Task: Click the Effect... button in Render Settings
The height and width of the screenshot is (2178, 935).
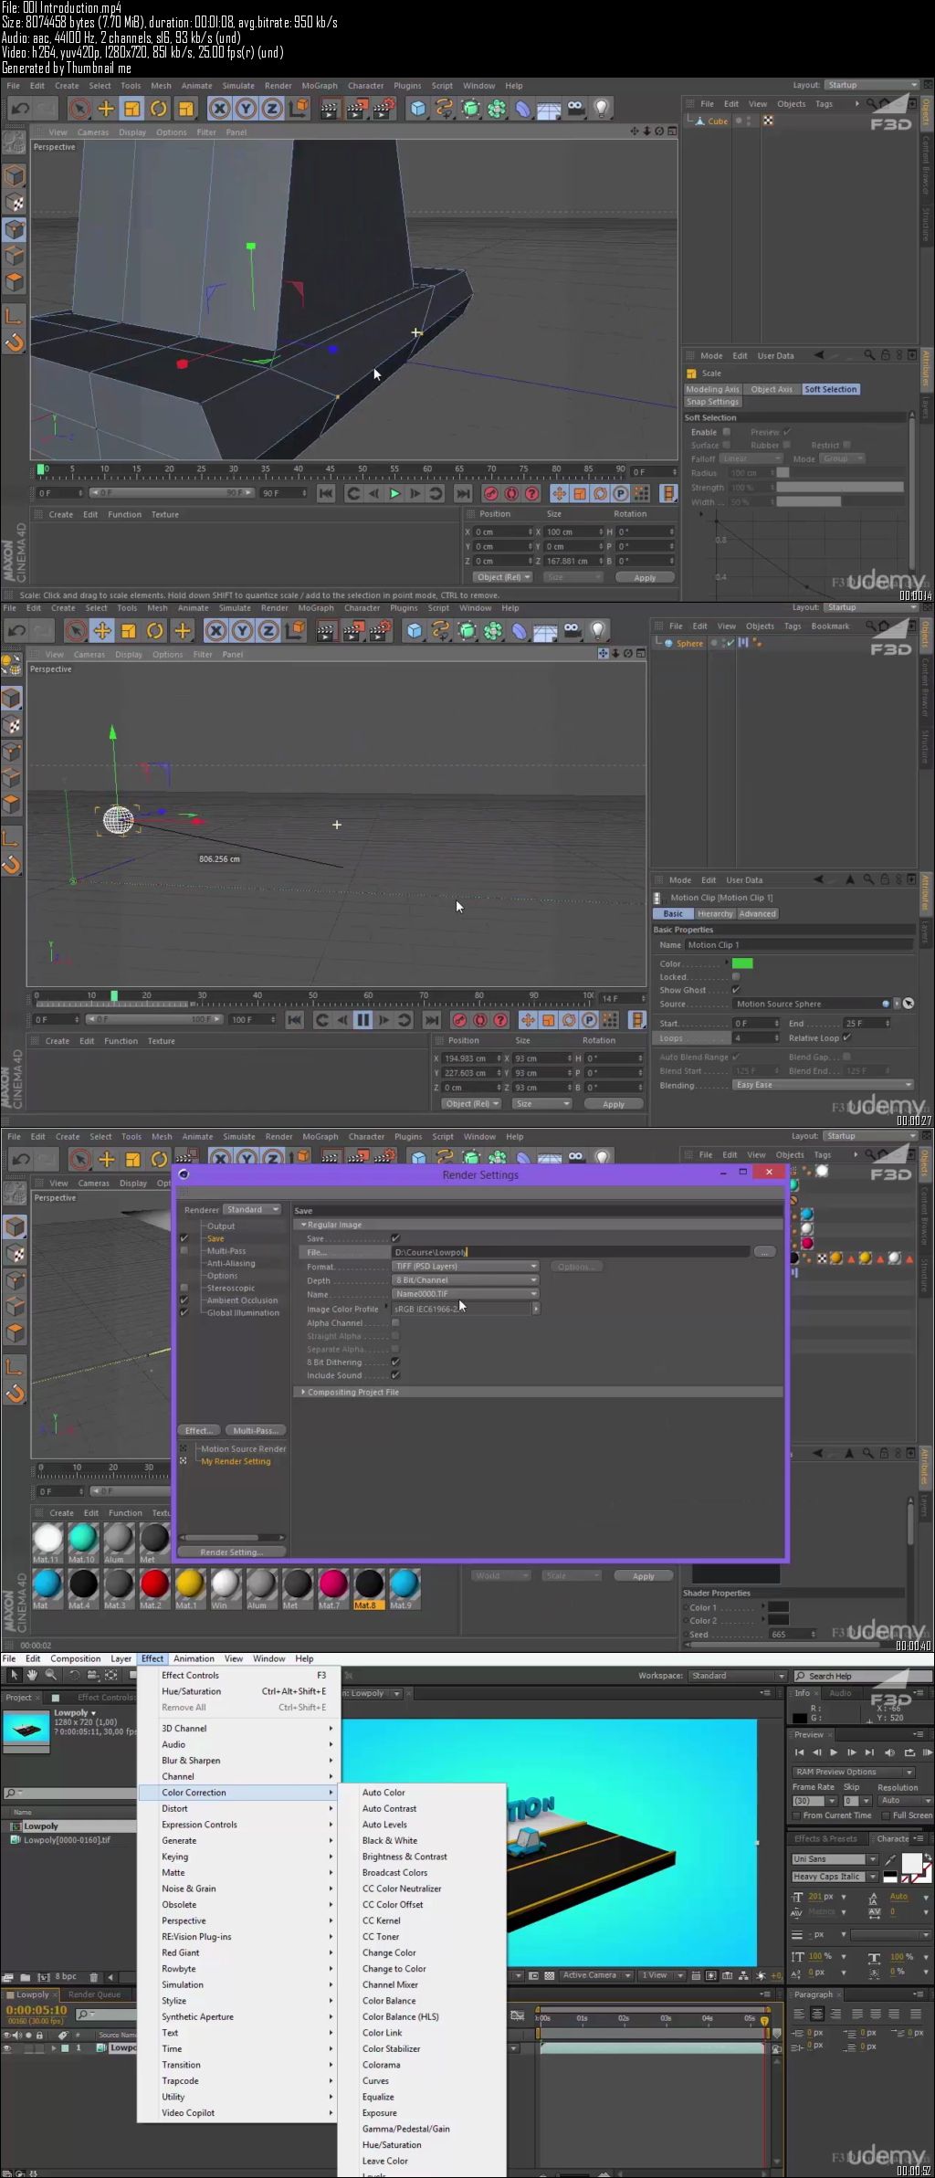Action: pos(199,1430)
